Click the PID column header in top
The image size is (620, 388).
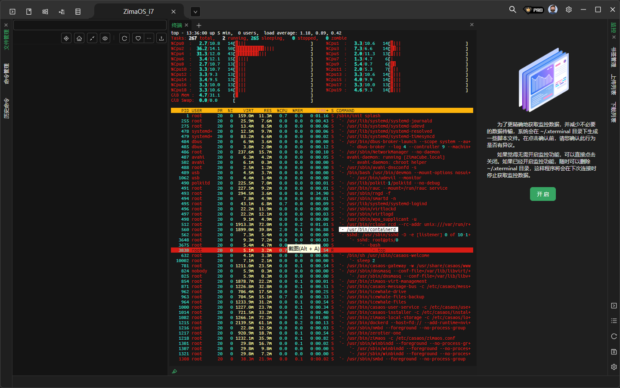pyautogui.click(x=185, y=111)
